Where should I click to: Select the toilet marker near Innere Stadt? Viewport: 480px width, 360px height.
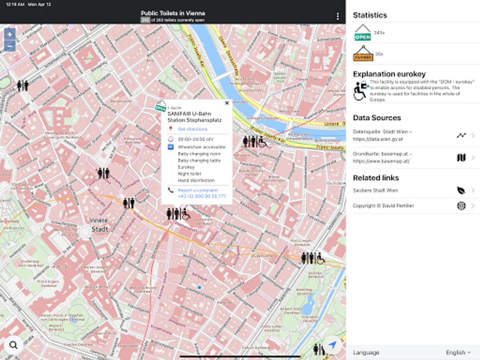click(x=128, y=203)
